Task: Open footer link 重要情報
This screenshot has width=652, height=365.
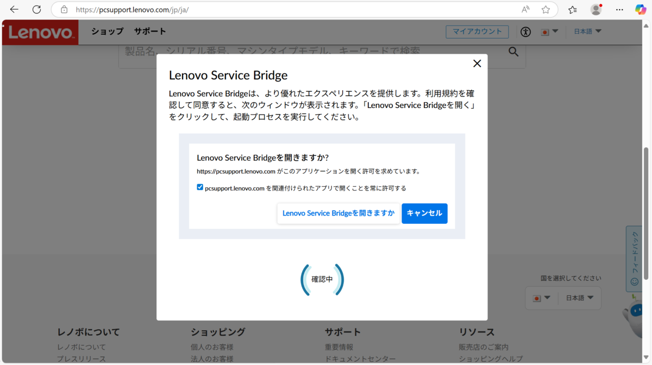Action: 339,347
